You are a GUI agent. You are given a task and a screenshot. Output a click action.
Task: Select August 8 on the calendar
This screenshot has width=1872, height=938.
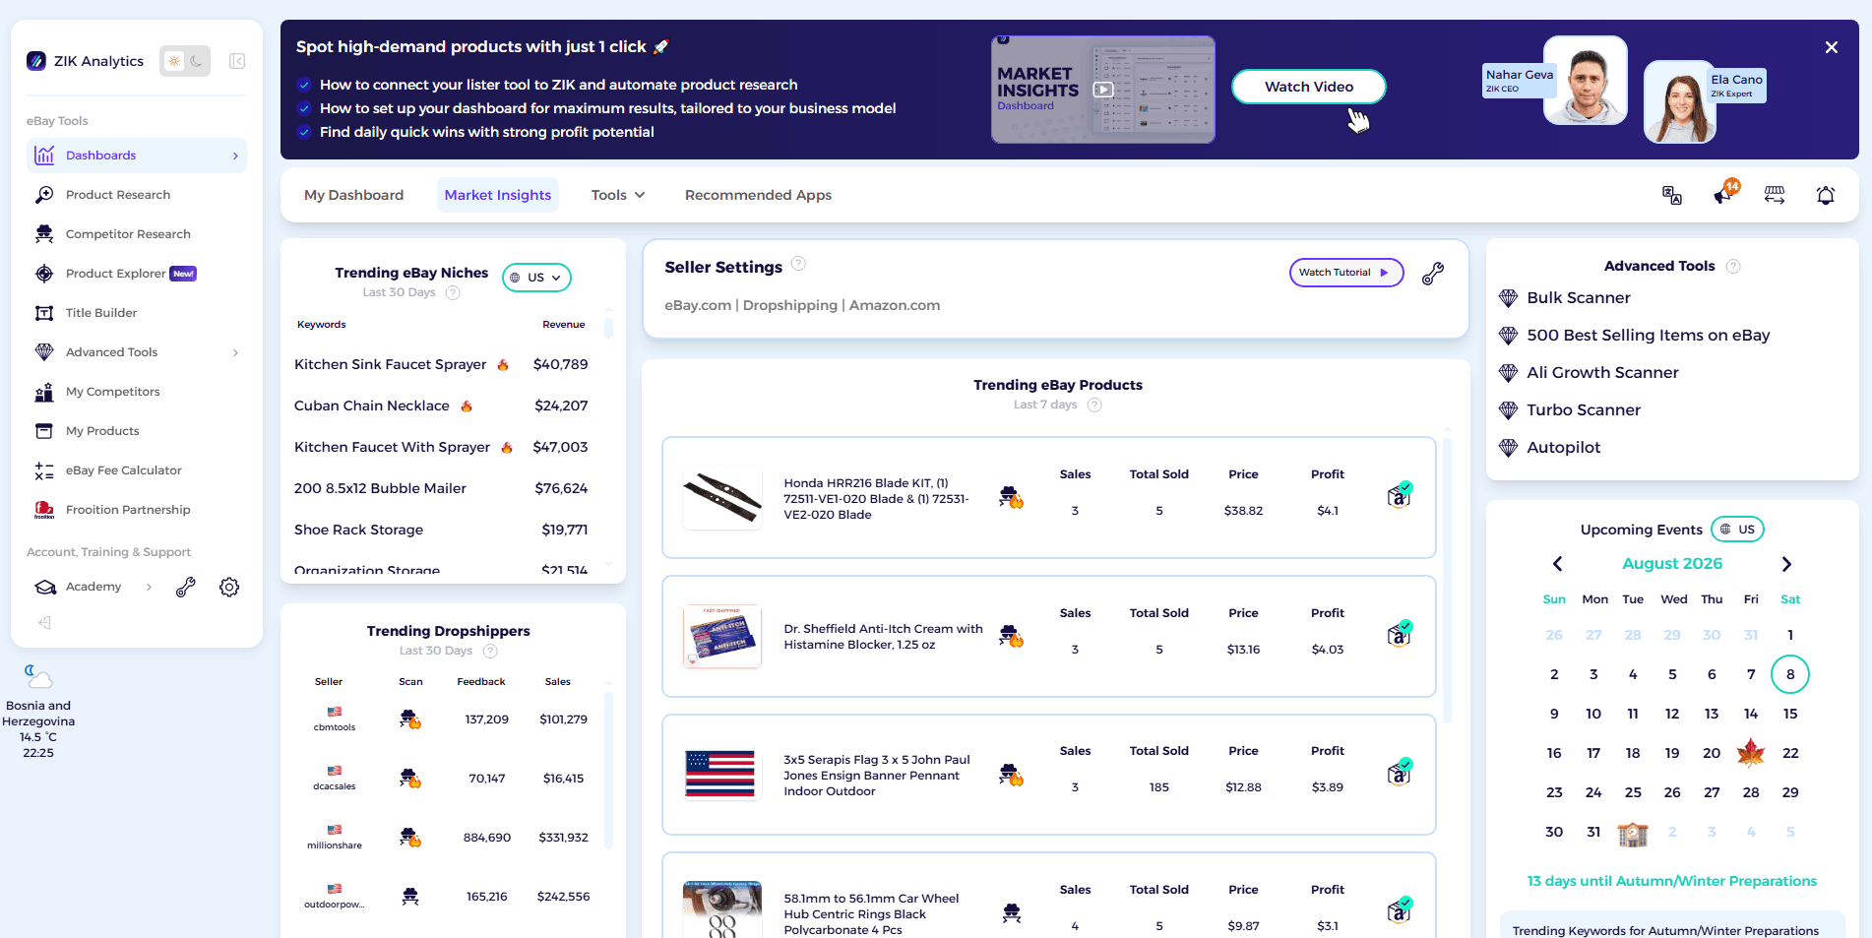pos(1790,674)
